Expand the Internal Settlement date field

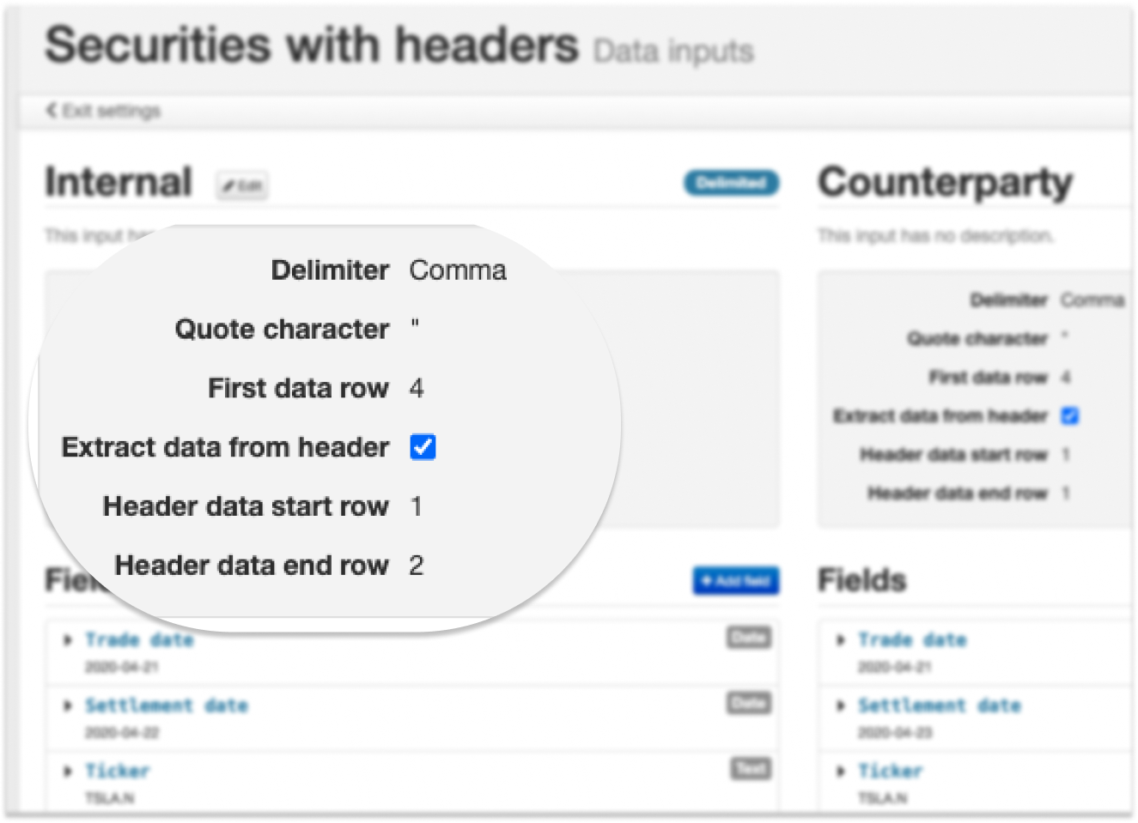[68, 705]
